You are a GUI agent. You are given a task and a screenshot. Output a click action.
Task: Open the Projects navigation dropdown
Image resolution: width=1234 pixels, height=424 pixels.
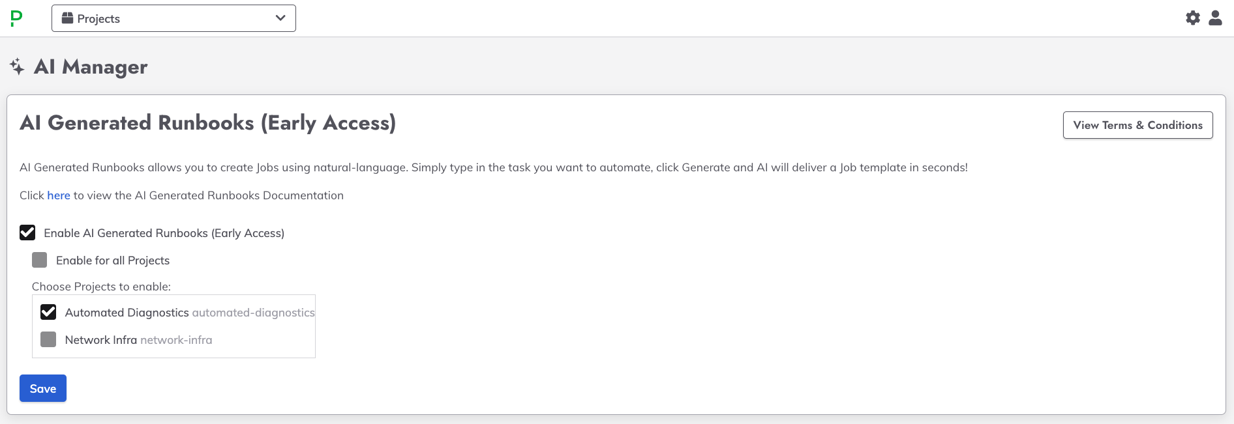pyautogui.click(x=173, y=18)
